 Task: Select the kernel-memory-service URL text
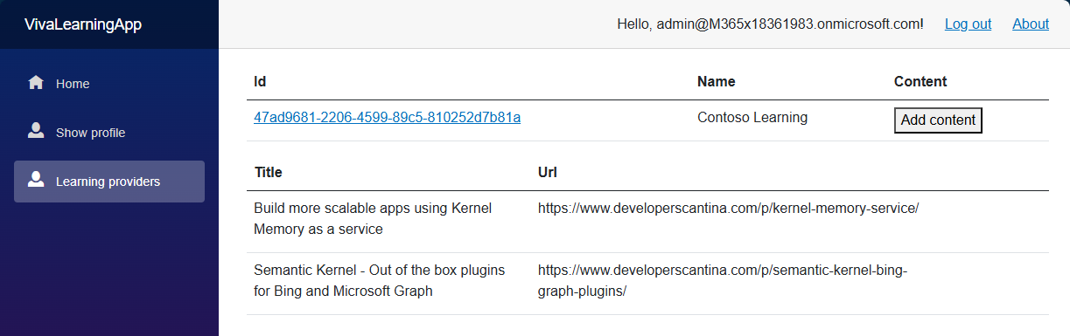tap(728, 209)
